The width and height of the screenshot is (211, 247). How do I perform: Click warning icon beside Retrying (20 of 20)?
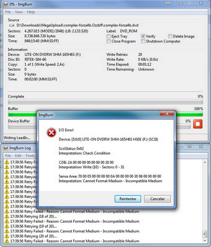pos(7,236)
